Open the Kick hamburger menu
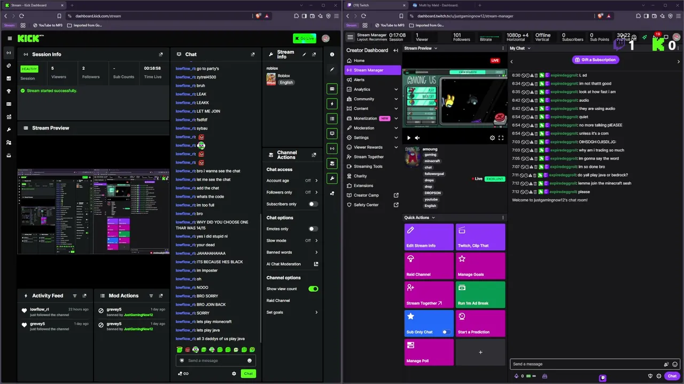 pyautogui.click(x=10, y=38)
